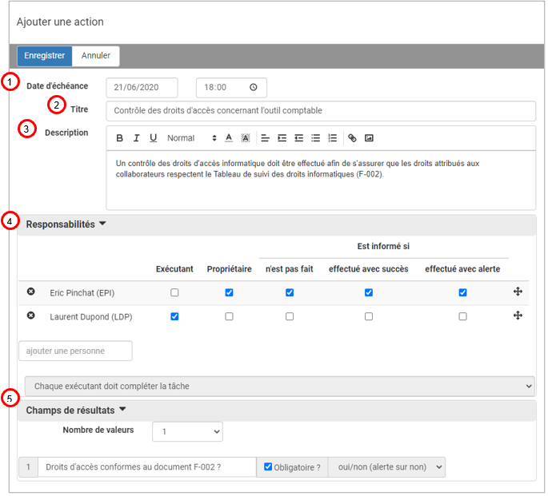Click the 'ajouter une personne' field

pos(75,351)
